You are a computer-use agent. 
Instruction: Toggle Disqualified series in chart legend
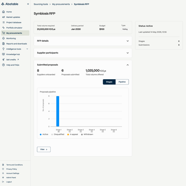click(58, 134)
